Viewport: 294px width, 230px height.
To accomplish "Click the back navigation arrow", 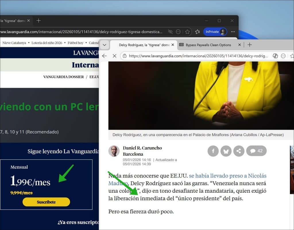I will (x=104, y=56).
